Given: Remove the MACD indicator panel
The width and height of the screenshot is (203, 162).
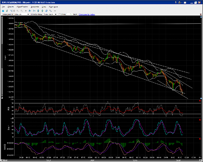Looking at the screenshot, I should pos(200,139).
